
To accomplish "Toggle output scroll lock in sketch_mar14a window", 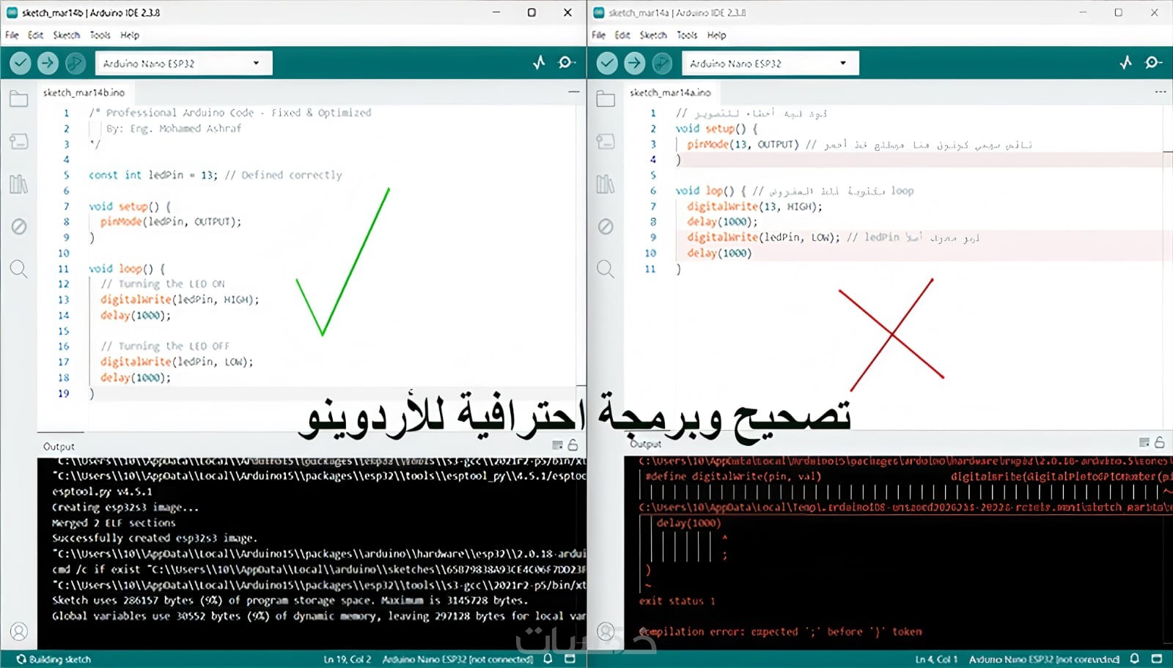I will (1160, 442).
